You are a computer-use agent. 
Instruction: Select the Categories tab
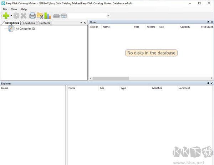[x=12, y=23]
